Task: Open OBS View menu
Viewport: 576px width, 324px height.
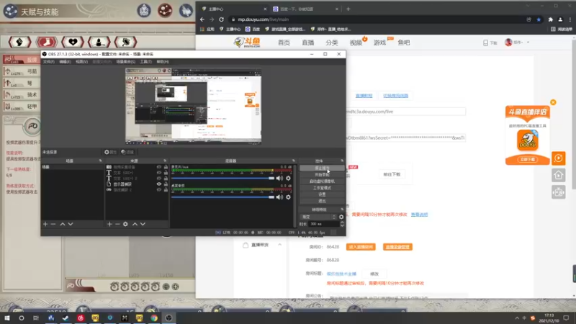Action: [x=81, y=62]
